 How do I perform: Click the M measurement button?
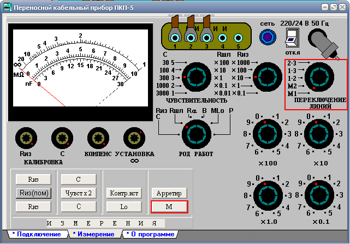(x=169, y=207)
